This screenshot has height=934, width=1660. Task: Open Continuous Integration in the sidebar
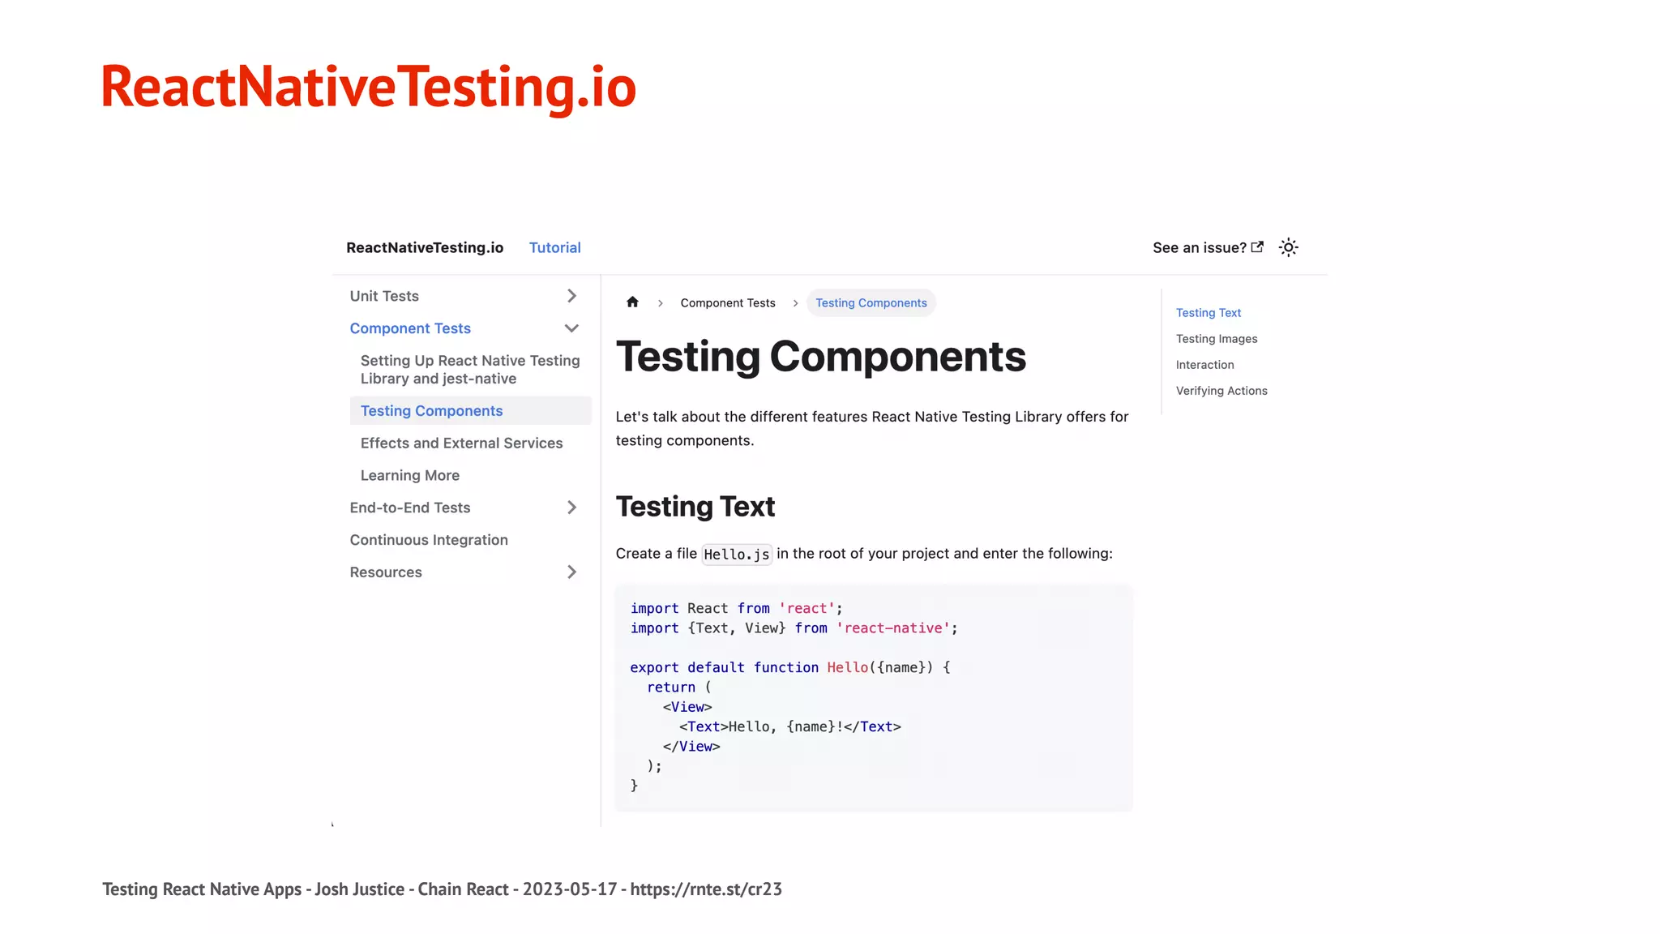click(429, 540)
